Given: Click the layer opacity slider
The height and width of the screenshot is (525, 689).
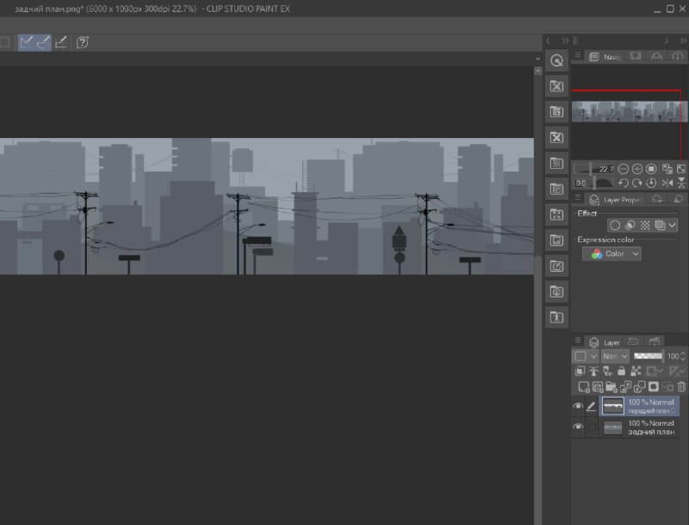Looking at the screenshot, I should tap(649, 356).
